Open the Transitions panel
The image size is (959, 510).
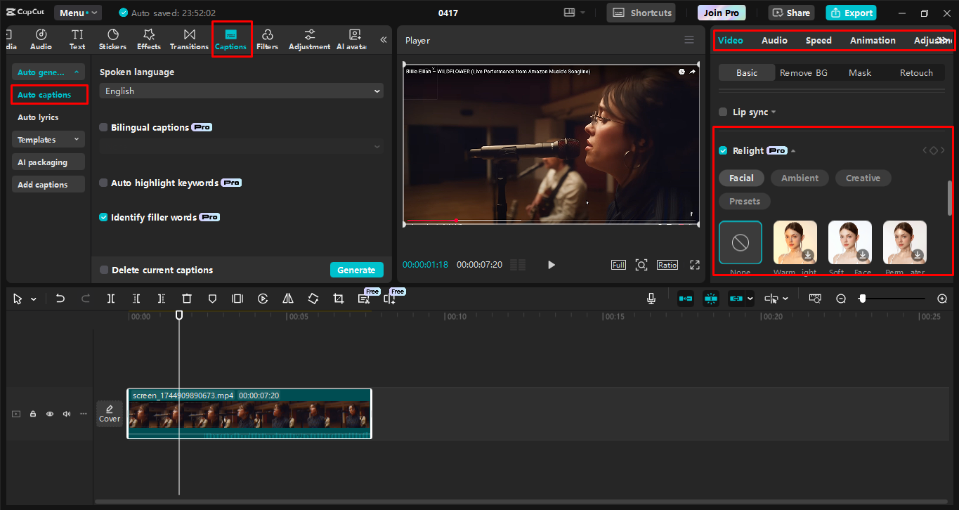189,39
